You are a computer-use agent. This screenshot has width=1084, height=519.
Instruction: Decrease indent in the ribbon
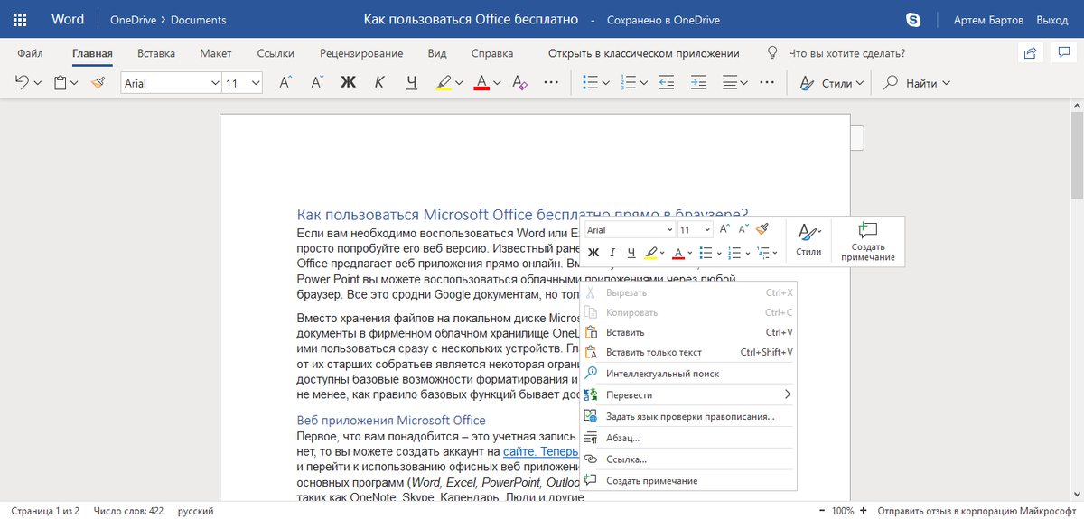(x=667, y=82)
